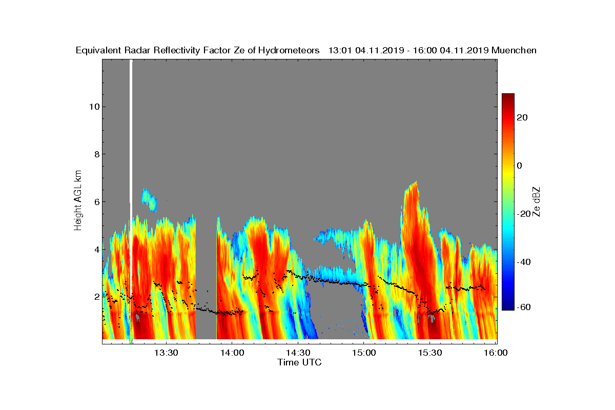Click the 15:30 time tick label
Image resolution: width=615 pixels, height=410 pixels.
point(430,353)
